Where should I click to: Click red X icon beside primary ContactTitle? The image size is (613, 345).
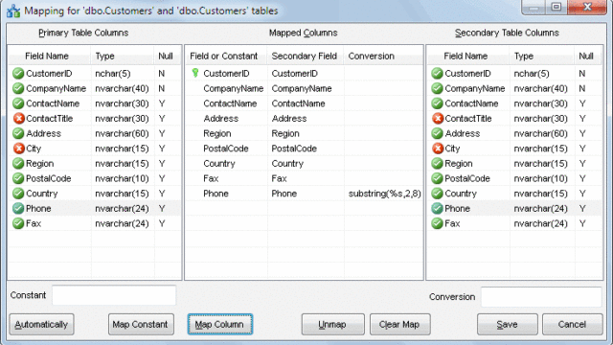(x=18, y=118)
